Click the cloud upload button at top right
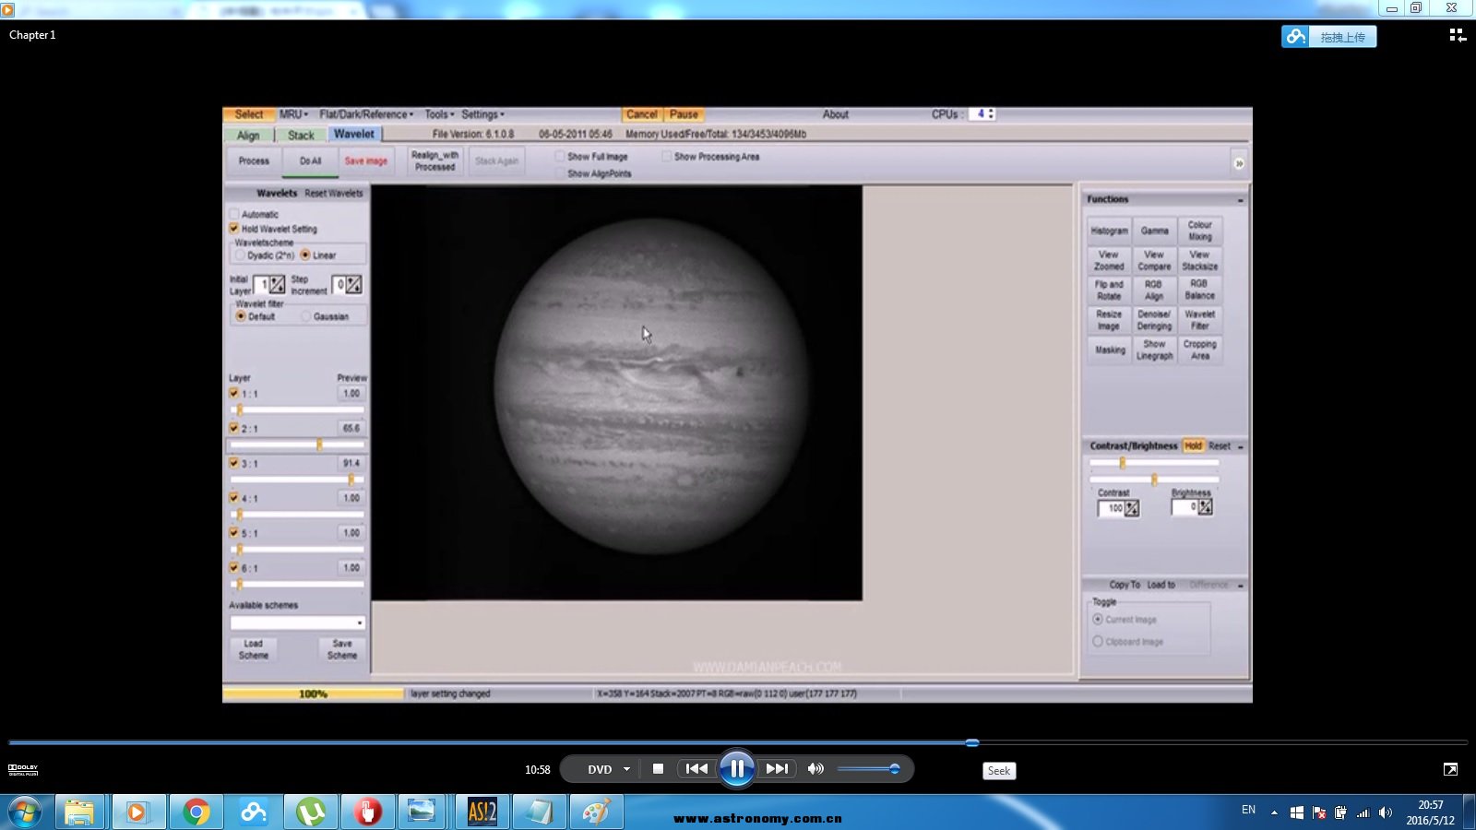 [x=1328, y=37]
